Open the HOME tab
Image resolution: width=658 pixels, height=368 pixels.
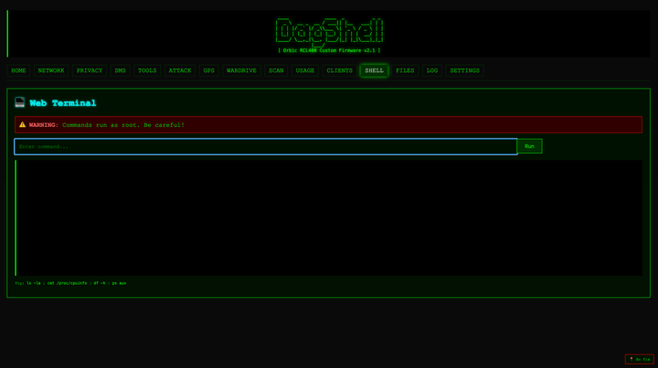(18, 70)
